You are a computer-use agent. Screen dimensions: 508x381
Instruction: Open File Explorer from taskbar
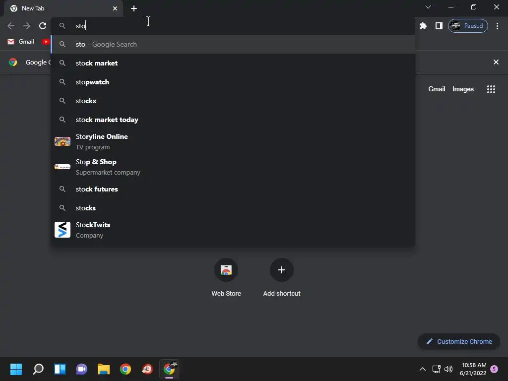[x=104, y=369]
